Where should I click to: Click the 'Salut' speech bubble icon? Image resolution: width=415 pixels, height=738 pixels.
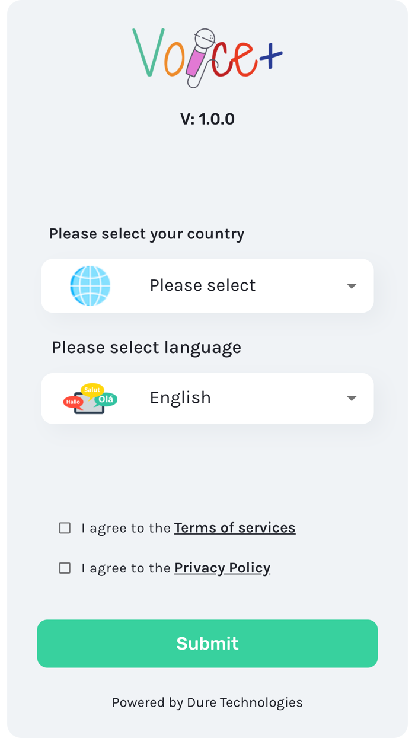pyautogui.click(x=92, y=389)
